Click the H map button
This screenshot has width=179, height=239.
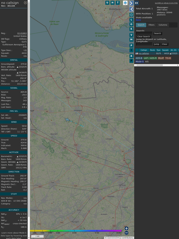click(112, 3)
